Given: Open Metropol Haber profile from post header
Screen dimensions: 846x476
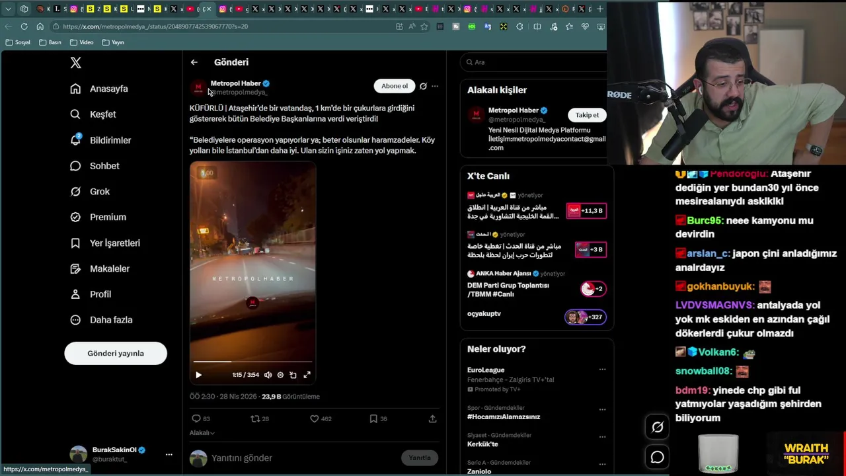Looking at the screenshot, I should pos(235,83).
